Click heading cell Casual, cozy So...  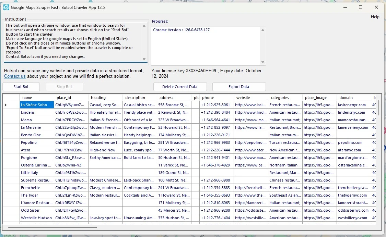click(105, 105)
